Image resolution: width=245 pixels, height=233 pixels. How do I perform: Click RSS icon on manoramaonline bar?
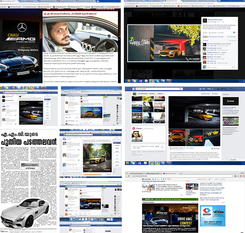pyautogui.click(x=170, y=179)
